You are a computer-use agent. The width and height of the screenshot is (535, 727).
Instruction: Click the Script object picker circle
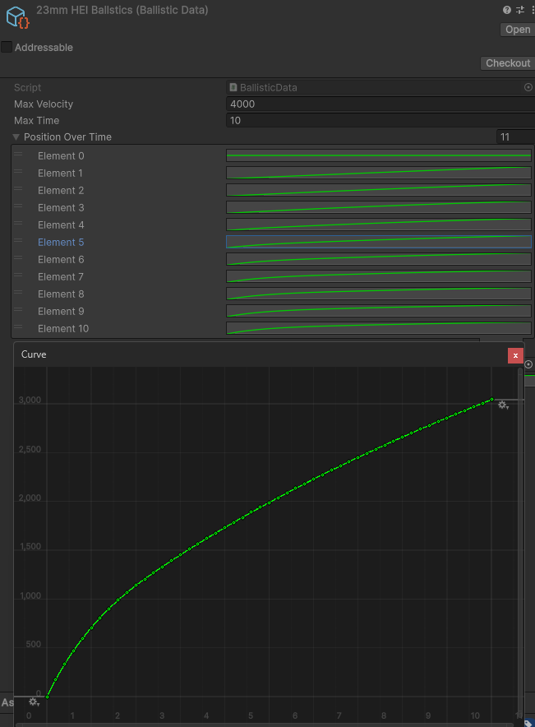click(528, 87)
